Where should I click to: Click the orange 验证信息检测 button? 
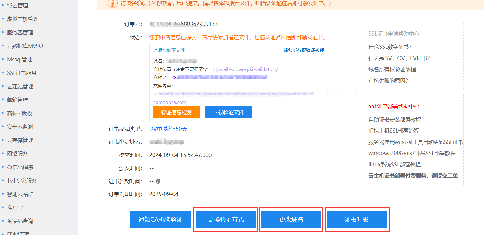tap(176, 112)
